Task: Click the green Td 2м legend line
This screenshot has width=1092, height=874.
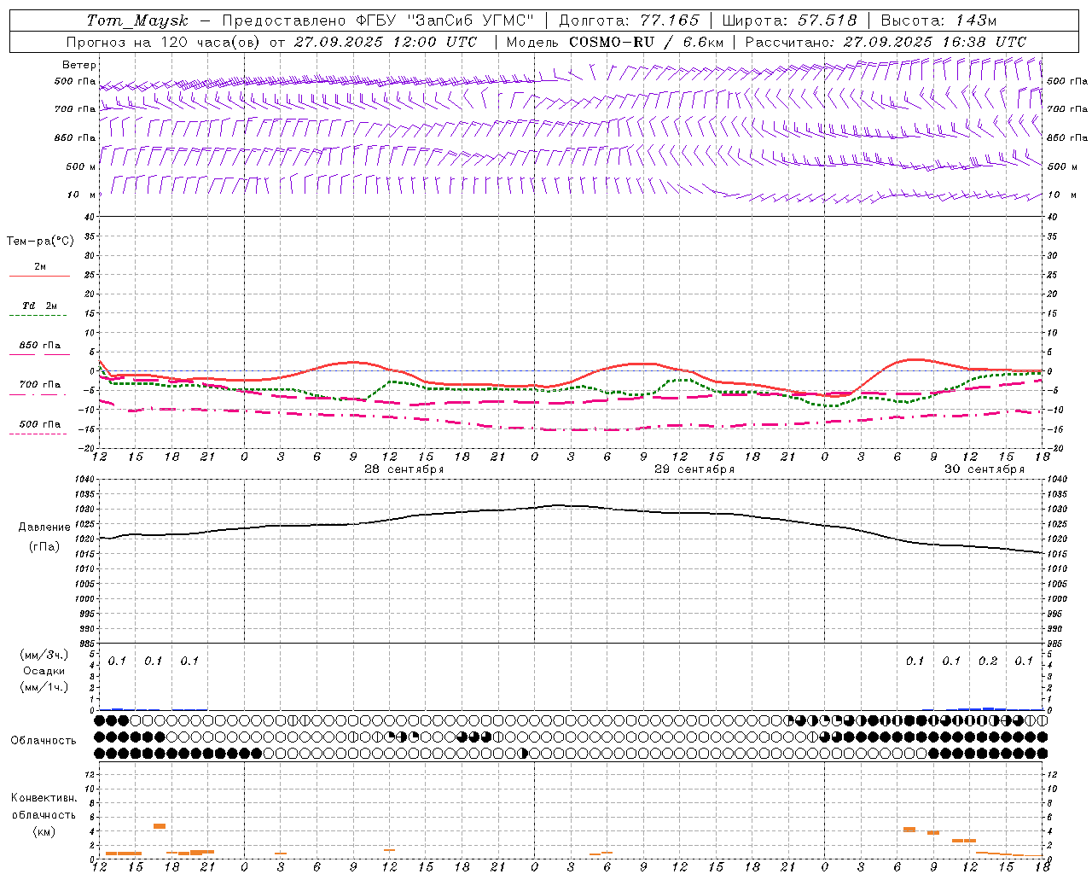Action: coord(38,315)
